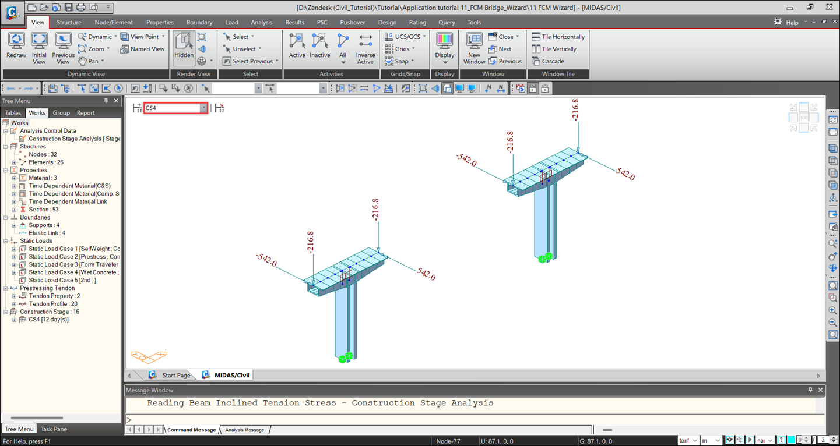The width and height of the screenshot is (840, 446).
Task: Click Select Previous
Action: point(251,61)
